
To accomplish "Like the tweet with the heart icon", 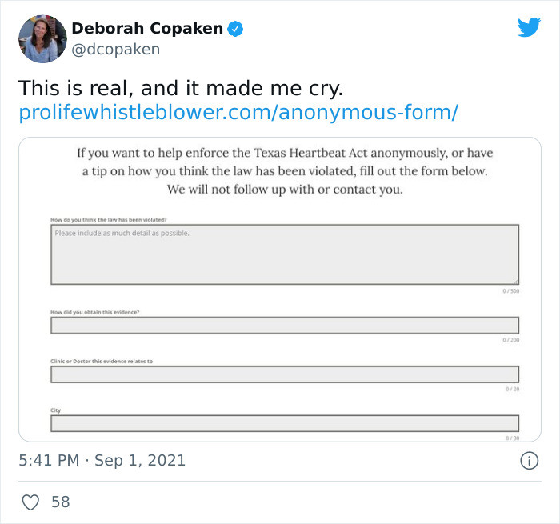I will coord(30,502).
